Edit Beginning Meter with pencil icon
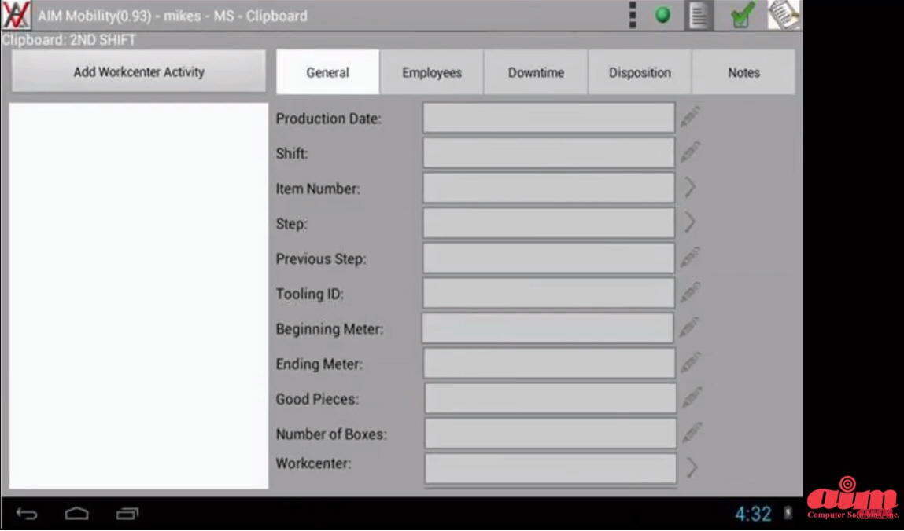Screen dimensions: 904x531 pyautogui.click(x=689, y=328)
